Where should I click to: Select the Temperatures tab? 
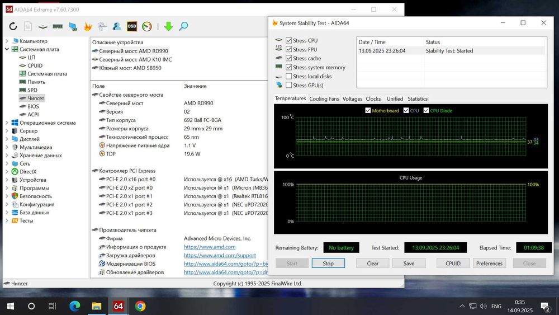pyautogui.click(x=290, y=98)
